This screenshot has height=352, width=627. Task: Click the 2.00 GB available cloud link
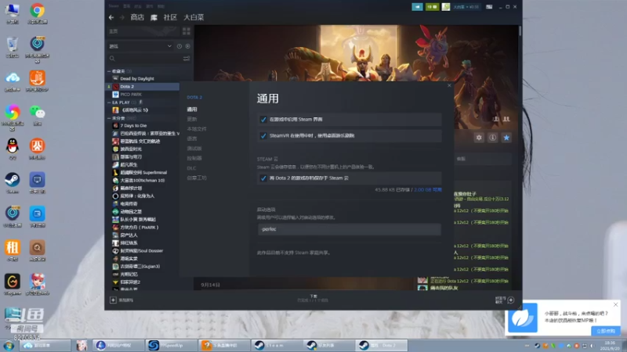tap(427, 189)
